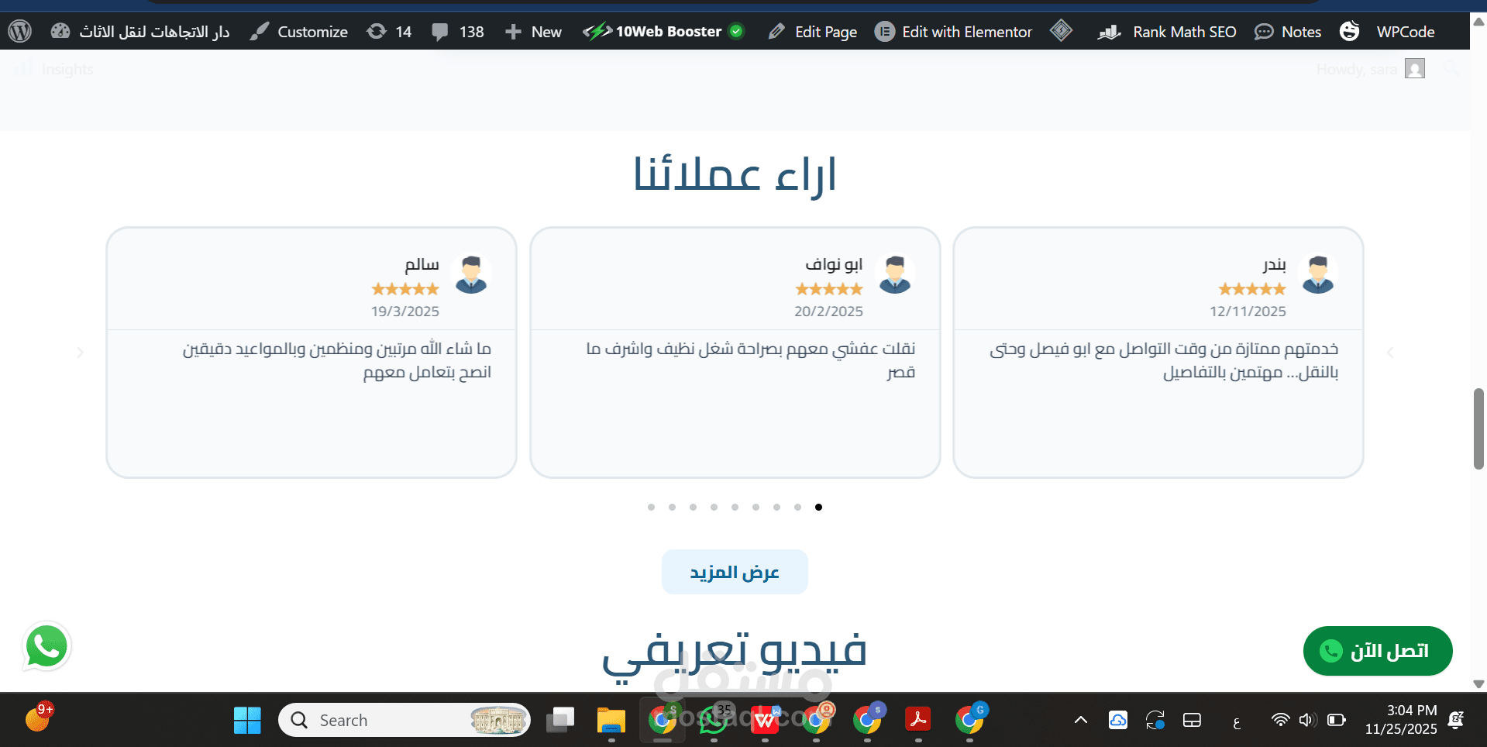Open the 138 comments in moderation
The image size is (1487, 747).
pos(457,32)
